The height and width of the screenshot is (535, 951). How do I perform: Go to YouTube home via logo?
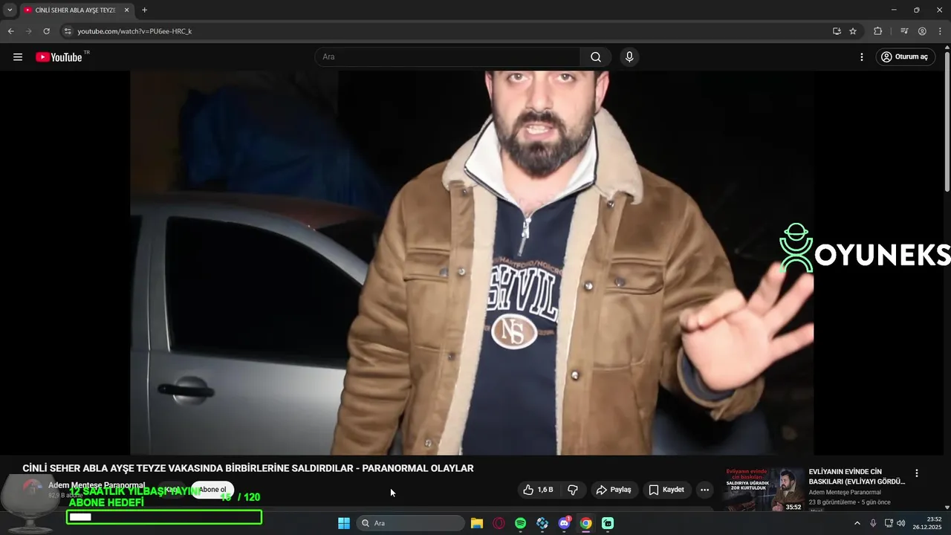coord(59,57)
